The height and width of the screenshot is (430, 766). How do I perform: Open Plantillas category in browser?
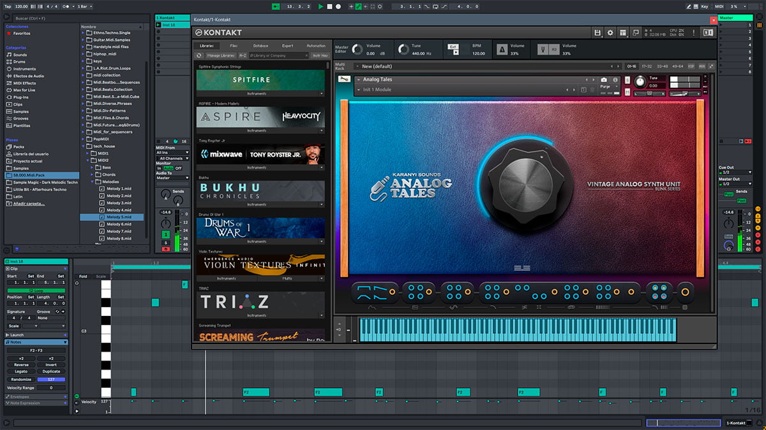22,125
